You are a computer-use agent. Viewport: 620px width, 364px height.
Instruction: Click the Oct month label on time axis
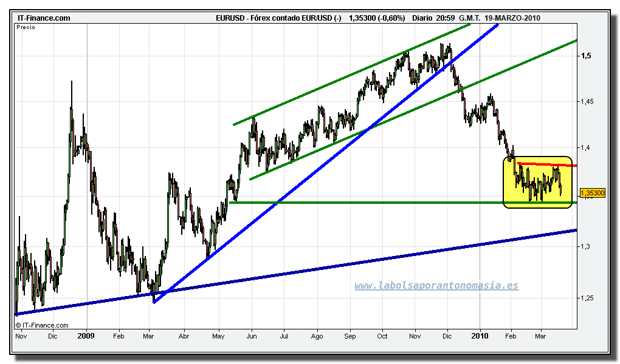(x=382, y=336)
